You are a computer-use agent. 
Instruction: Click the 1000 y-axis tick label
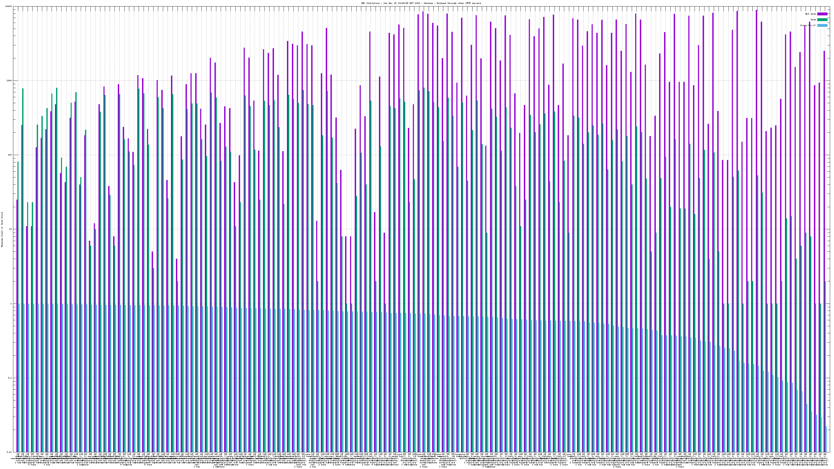(x=9, y=81)
